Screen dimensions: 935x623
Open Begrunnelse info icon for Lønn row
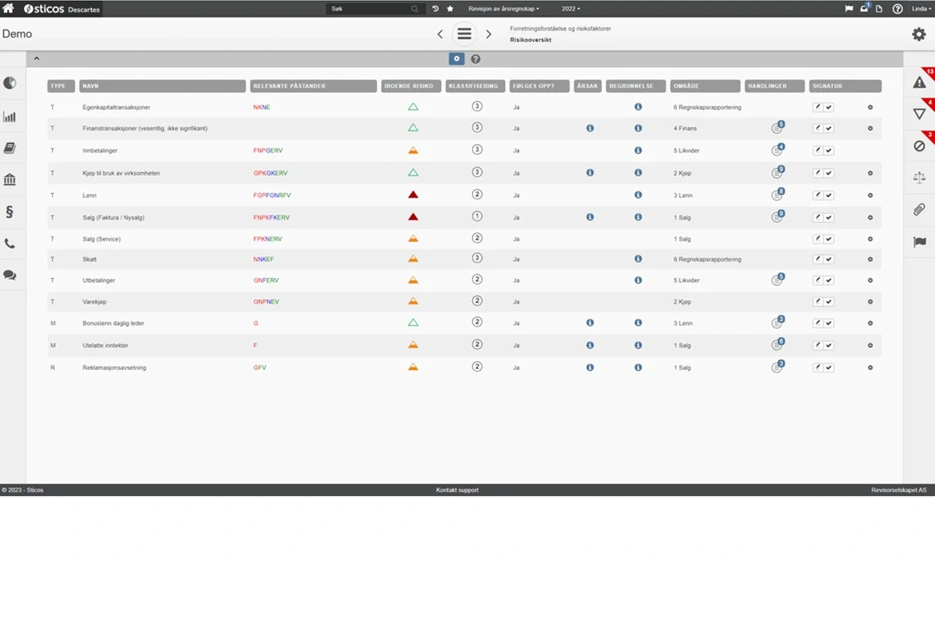[638, 195]
